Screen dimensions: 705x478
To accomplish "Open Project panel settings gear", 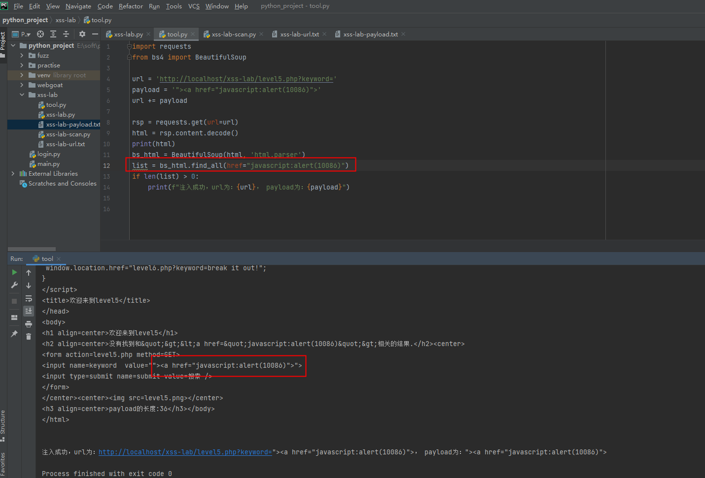I will [x=82, y=34].
